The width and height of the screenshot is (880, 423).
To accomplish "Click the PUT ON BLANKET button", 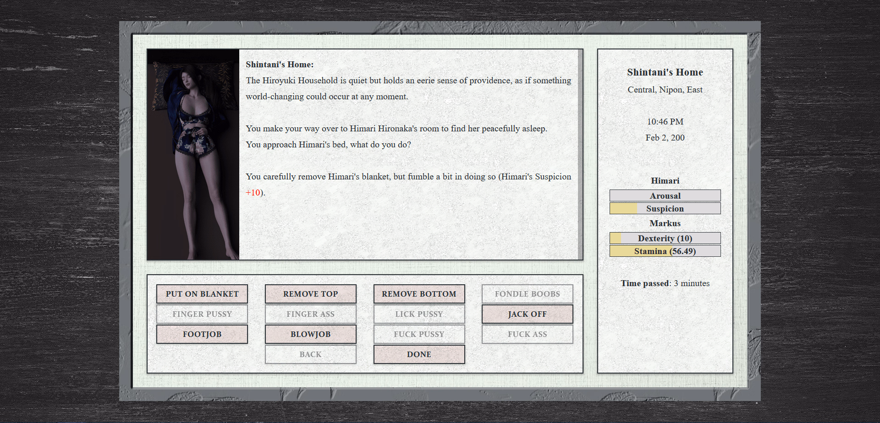I will pyautogui.click(x=202, y=294).
